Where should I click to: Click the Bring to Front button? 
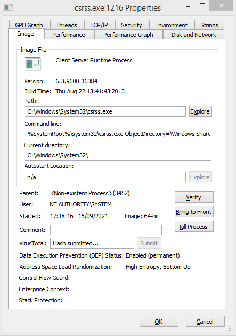194,212
